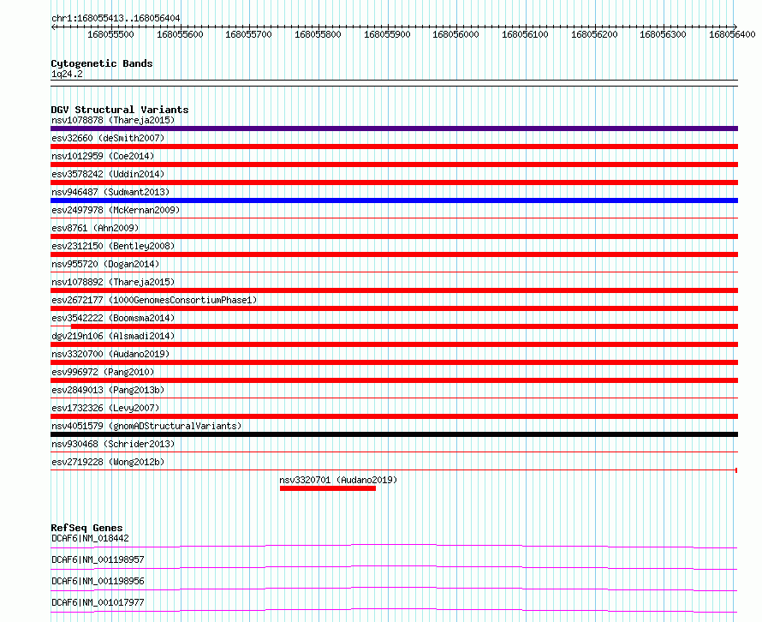
Task: Click dgv219n106 (Alsmadi2014) label
Action: pos(113,336)
